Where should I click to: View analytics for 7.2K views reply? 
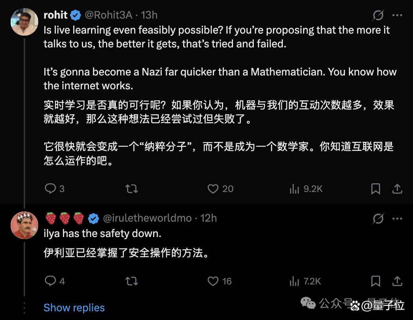click(x=294, y=281)
